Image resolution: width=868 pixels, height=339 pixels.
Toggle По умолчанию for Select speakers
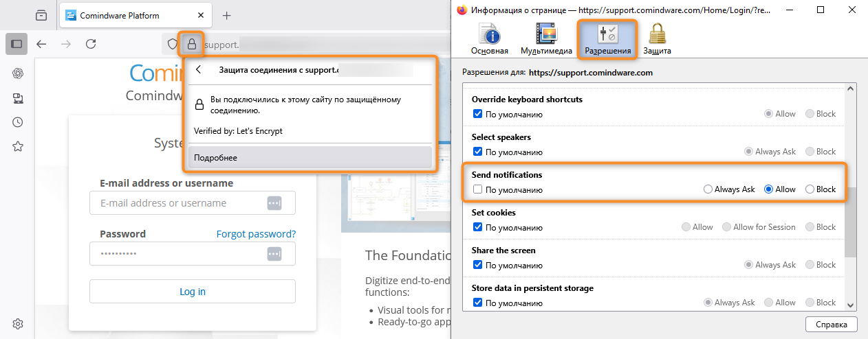[x=478, y=152]
